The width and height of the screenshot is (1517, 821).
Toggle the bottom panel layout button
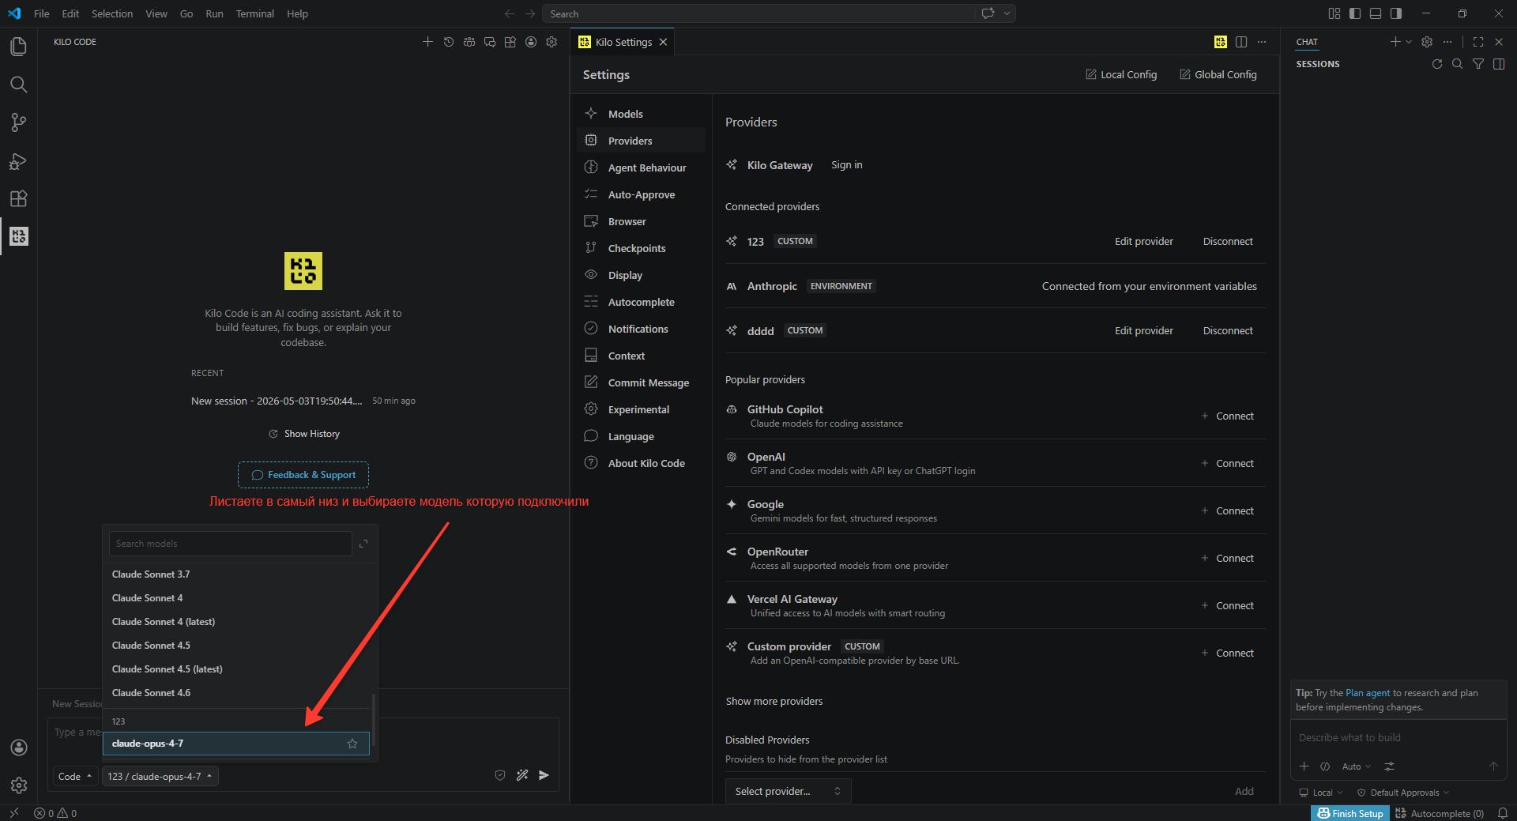[1376, 13]
